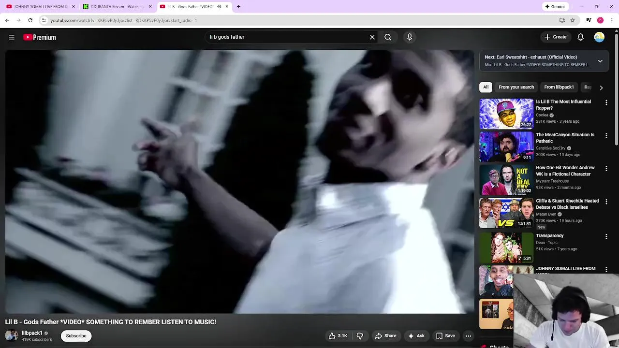Open Is Lil B Most Influential video thumbnail
This screenshot has height=348, width=619.
(506, 114)
